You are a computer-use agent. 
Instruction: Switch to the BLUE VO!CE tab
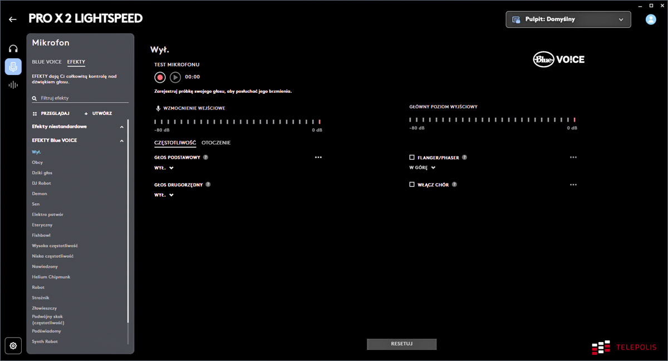click(47, 62)
